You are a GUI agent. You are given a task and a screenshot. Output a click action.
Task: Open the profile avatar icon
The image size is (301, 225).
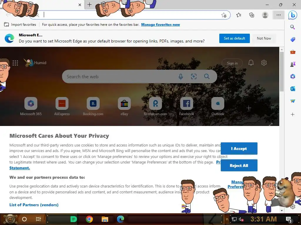[265, 15]
